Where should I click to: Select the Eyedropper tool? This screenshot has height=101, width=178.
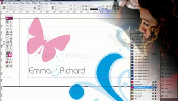pyautogui.click(x=11, y=45)
